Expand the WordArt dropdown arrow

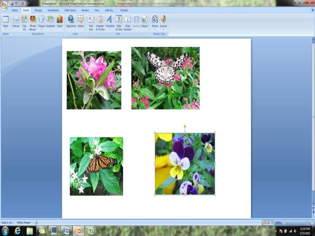110,29
